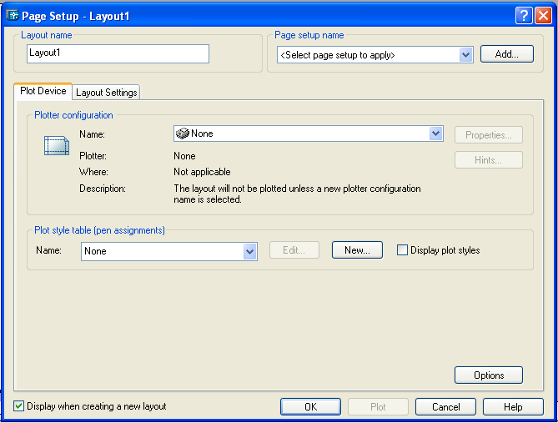Close the Page Setup dialog with red X
The image size is (558, 423).
tap(544, 16)
